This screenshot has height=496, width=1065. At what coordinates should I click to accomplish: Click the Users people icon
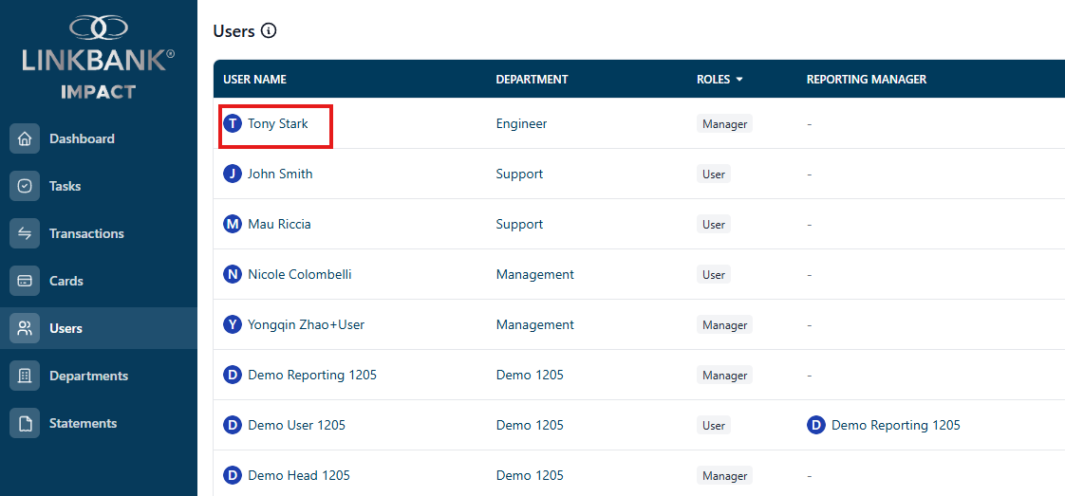tap(25, 328)
